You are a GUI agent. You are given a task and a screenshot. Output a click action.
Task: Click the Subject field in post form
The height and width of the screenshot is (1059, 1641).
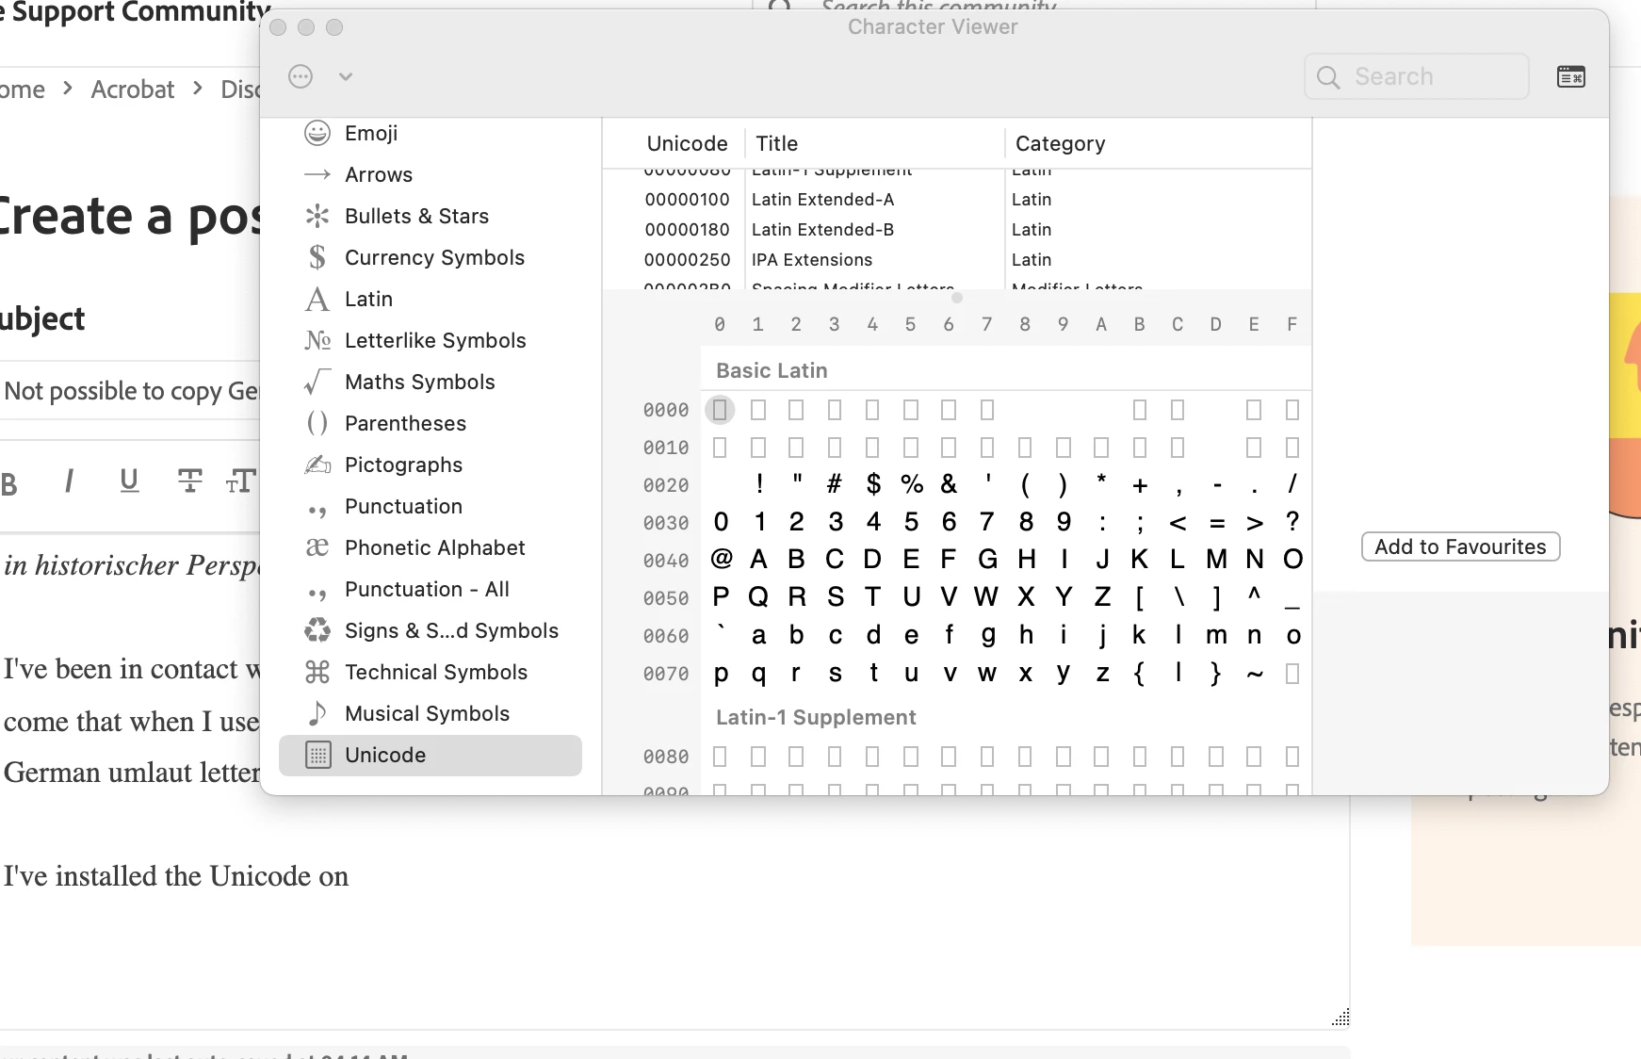130,391
